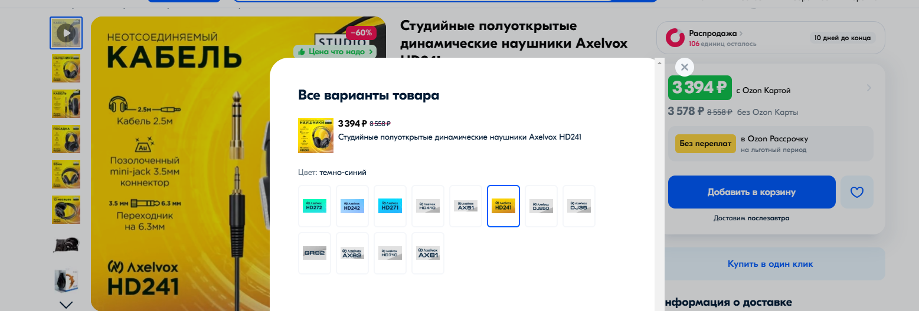Add product to cart with Добавить в корзину
The height and width of the screenshot is (311, 919).
[x=751, y=192]
